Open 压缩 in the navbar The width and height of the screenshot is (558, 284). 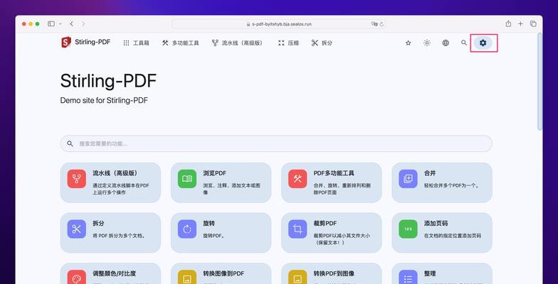click(x=289, y=43)
